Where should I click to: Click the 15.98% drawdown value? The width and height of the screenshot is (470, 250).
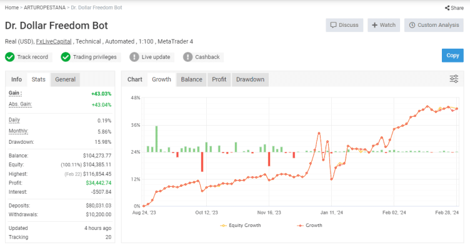[x=102, y=142]
